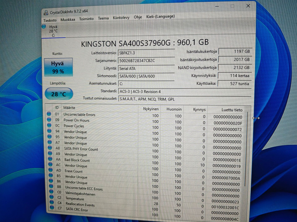The image size is (297, 222).
Task: Click the Luettu tieto column header
Action: (x=232, y=110)
